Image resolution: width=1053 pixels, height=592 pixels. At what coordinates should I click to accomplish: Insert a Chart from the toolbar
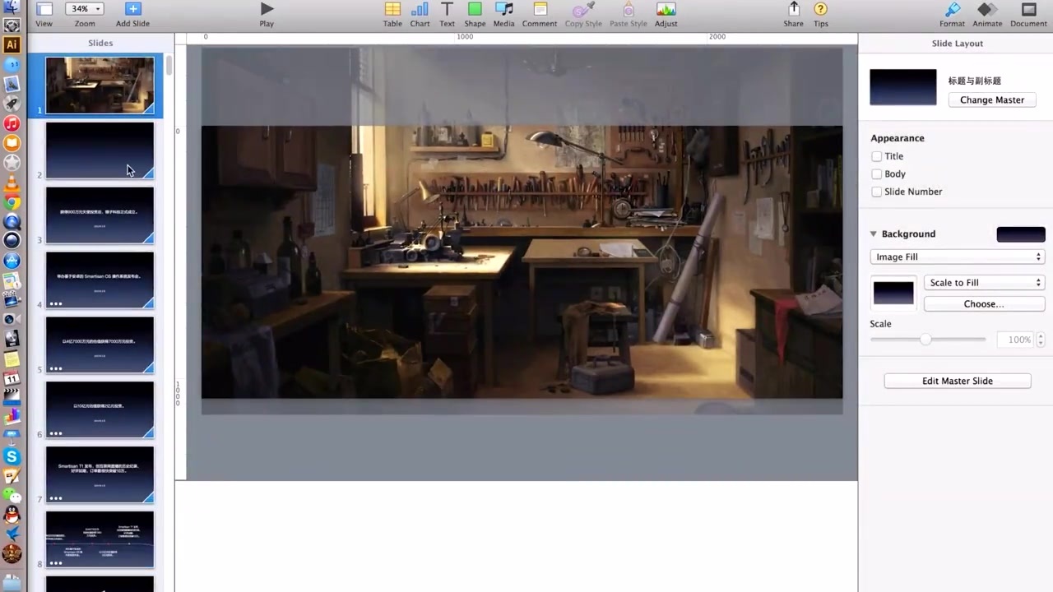[x=420, y=9]
